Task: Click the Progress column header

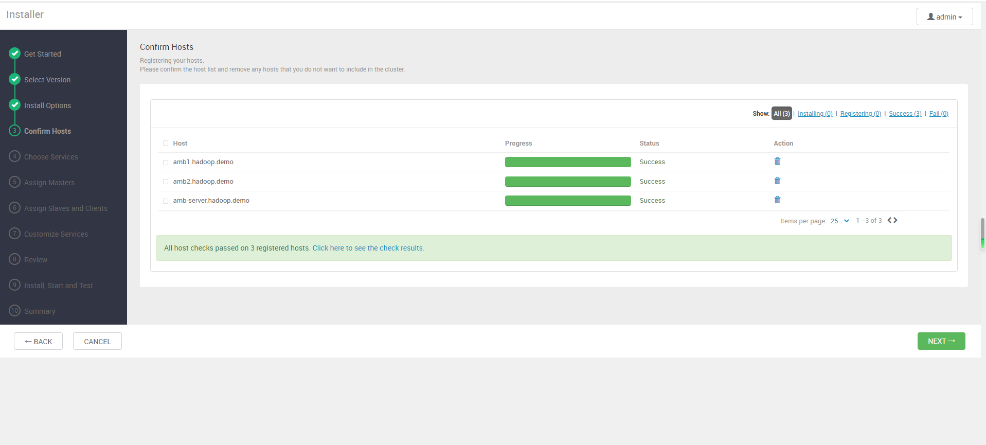Action: tap(518, 144)
